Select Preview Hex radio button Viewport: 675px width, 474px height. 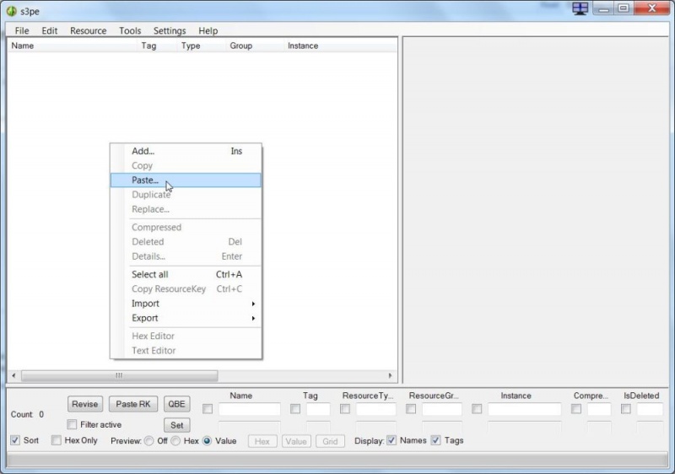pyautogui.click(x=175, y=441)
